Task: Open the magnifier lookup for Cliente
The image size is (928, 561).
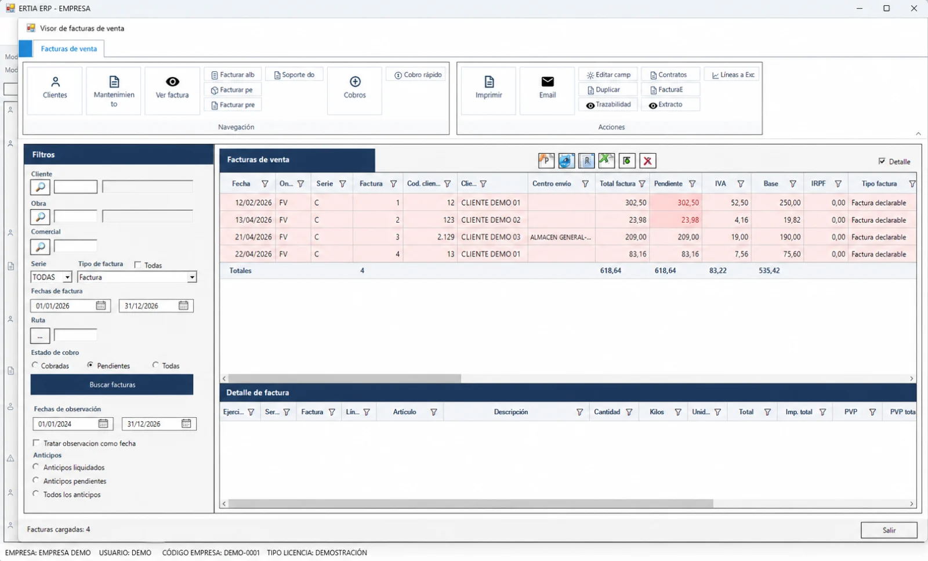Action: pyautogui.click(x=40, y=187)
